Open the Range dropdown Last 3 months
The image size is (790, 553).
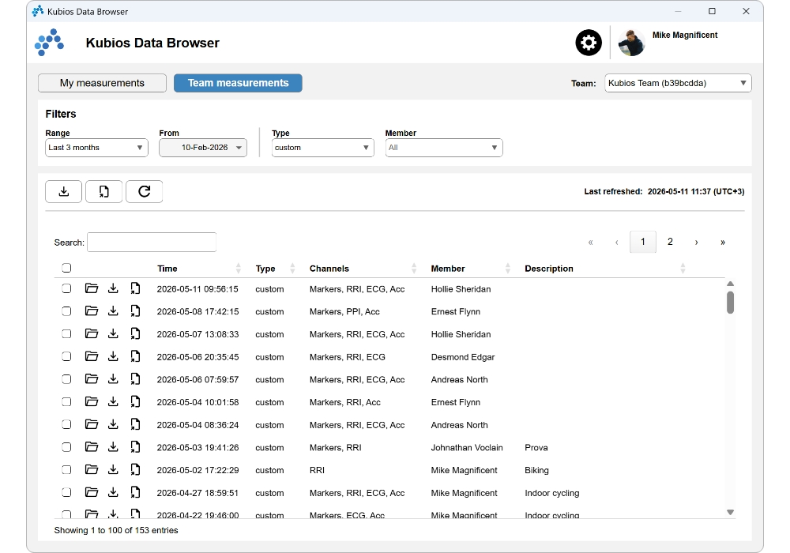click(x=96, y=148)
